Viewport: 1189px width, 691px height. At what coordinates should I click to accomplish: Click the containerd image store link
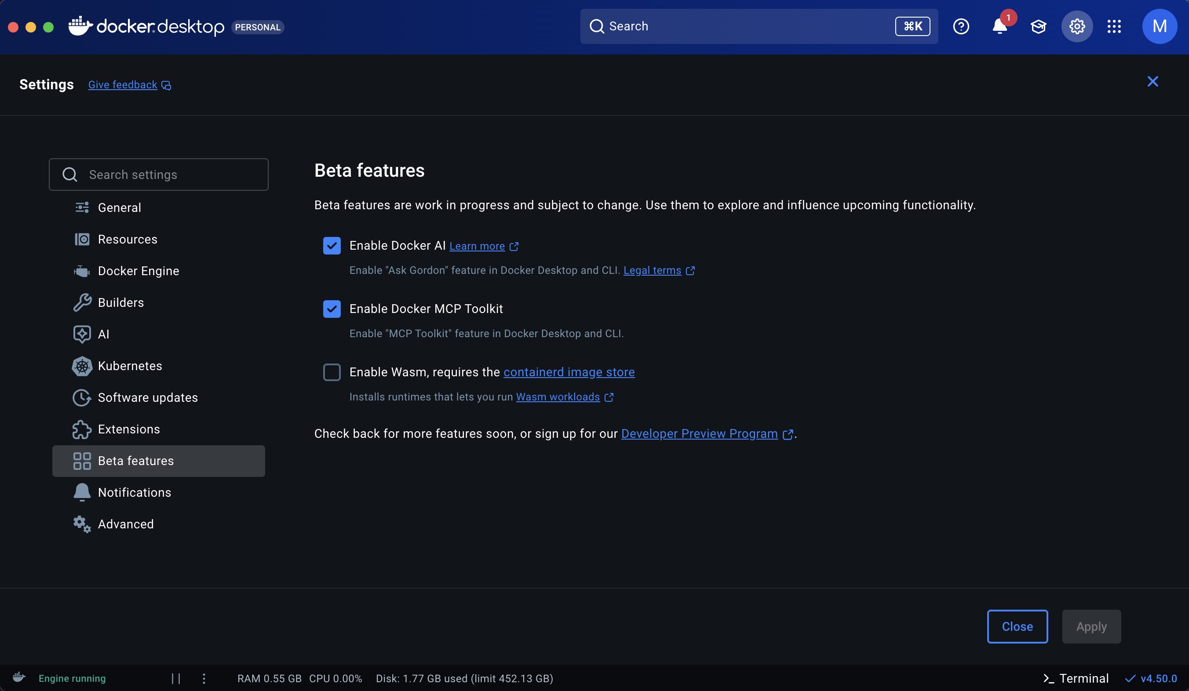(x=569, y=372)
